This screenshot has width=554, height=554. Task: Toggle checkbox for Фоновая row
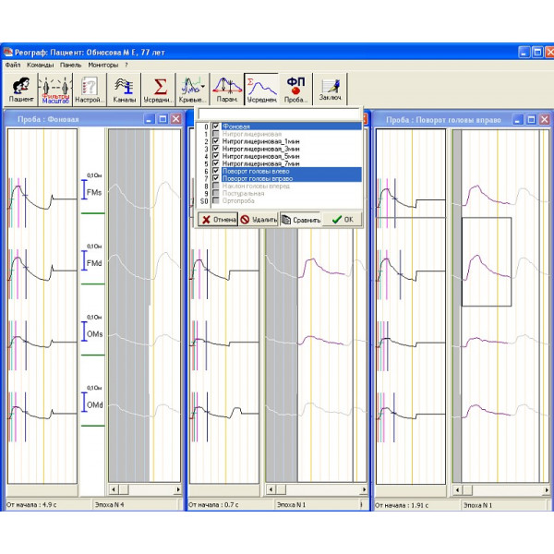pos(215,126)
